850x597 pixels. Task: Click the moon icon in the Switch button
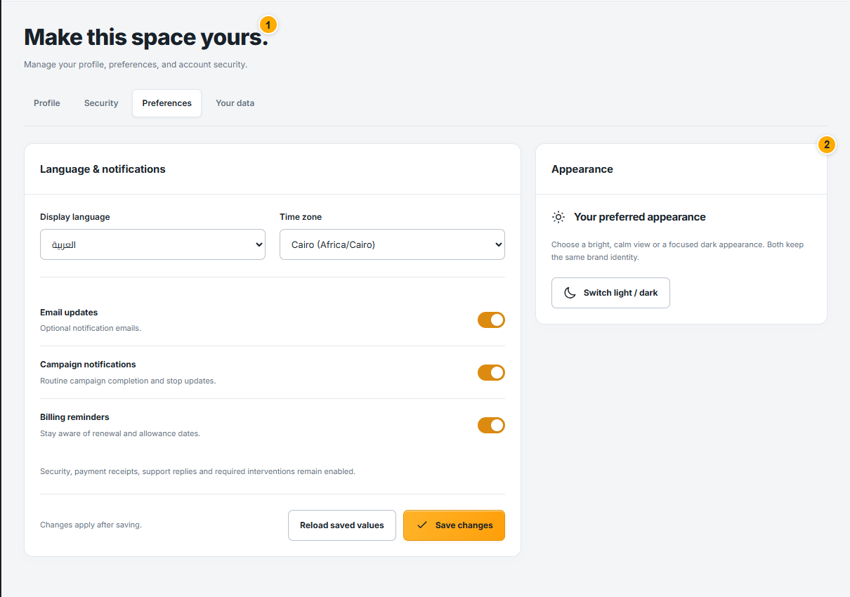tap(570, 293)
